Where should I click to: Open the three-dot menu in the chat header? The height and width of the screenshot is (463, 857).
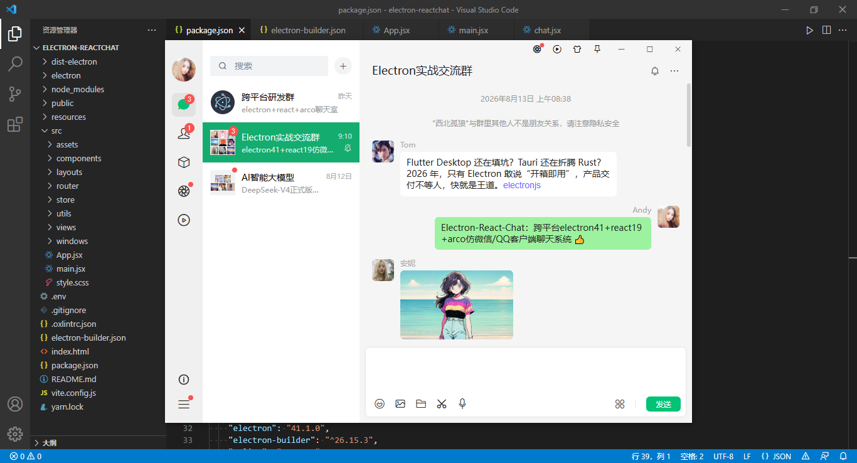click(674, 71)
